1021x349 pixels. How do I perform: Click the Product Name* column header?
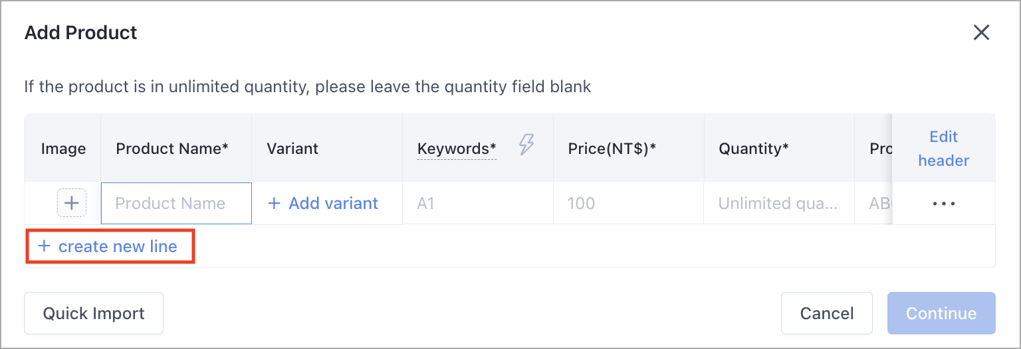(172, 149)
